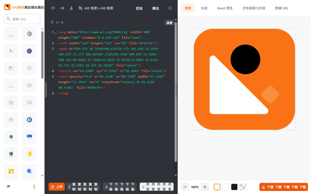Open the chat bubble in the corner
311x194 pixels.
[8, 187]
